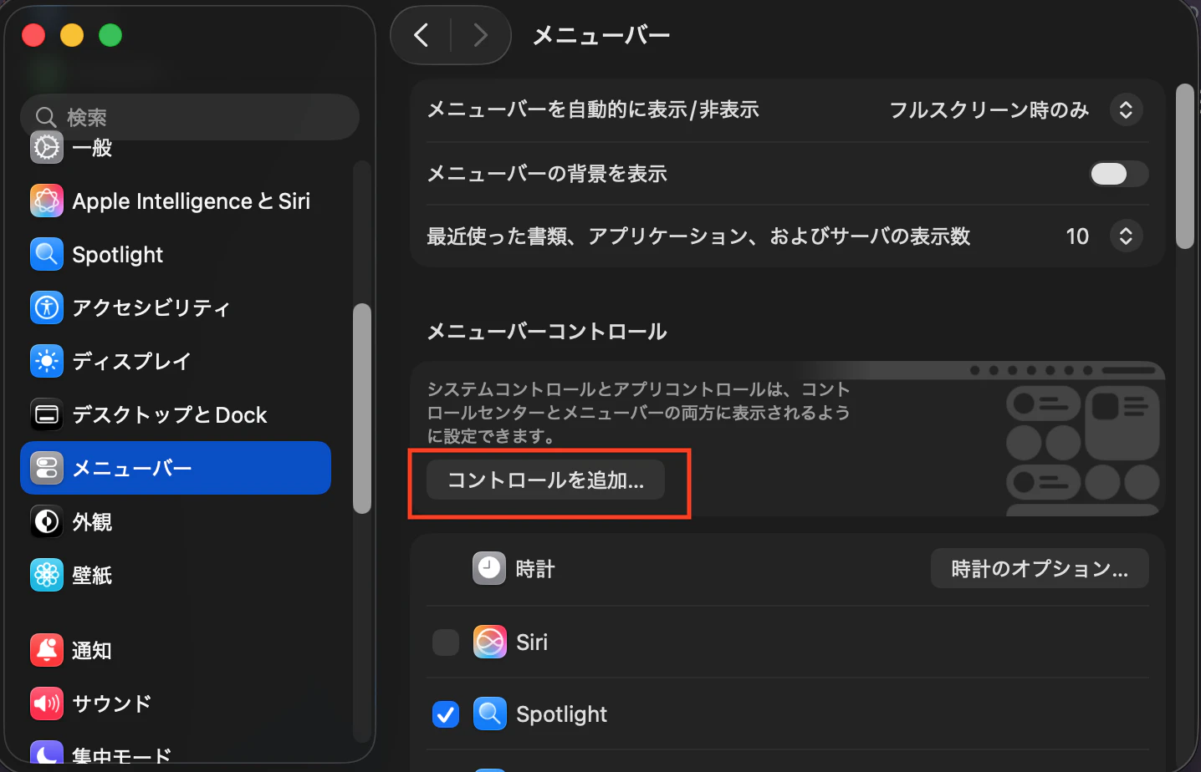Toggle メニューバーの背景を表示 switch
Screen dimensions: 1201x772
1119,174
